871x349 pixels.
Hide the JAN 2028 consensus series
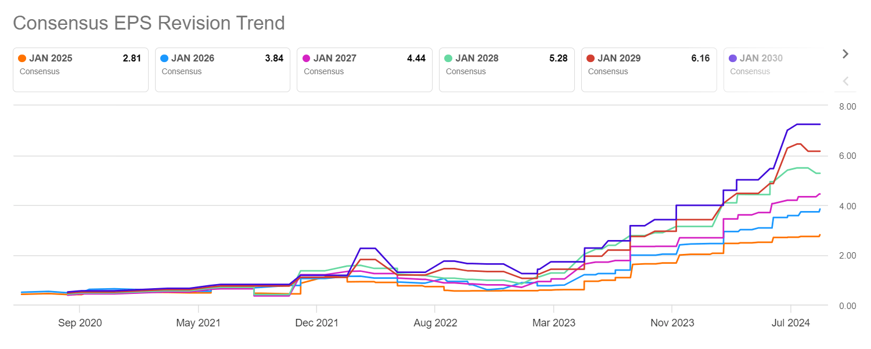[x=506, y=70]
